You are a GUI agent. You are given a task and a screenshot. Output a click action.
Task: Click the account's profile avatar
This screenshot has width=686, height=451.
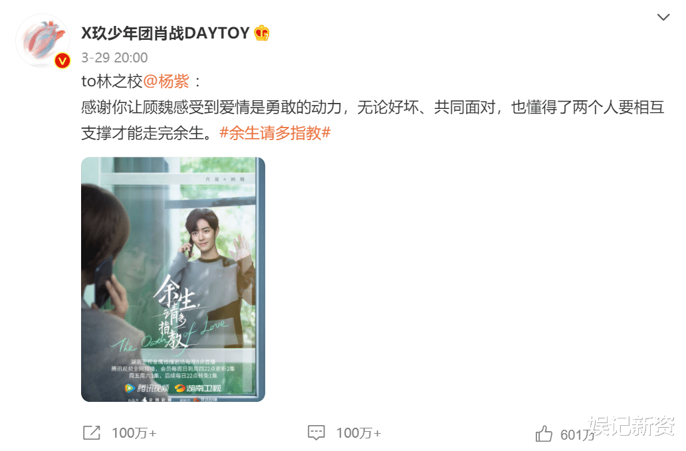point(43,41)
